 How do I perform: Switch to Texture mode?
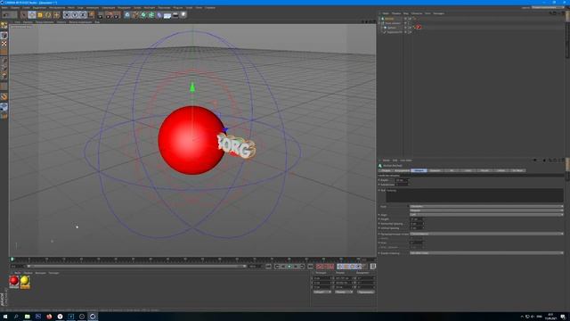[4, 44]
